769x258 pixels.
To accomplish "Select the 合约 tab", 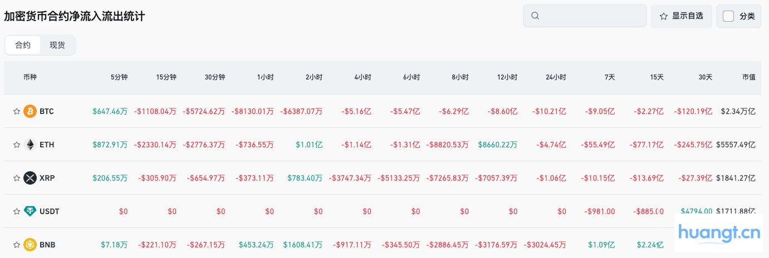I will 23,45.
